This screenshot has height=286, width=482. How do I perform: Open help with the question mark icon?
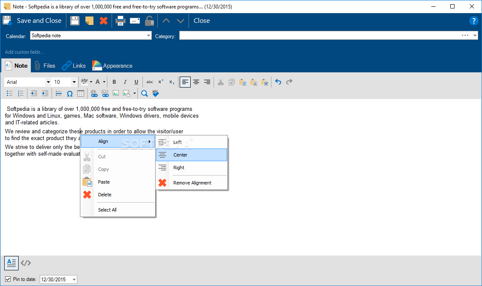tap(474, 21)
